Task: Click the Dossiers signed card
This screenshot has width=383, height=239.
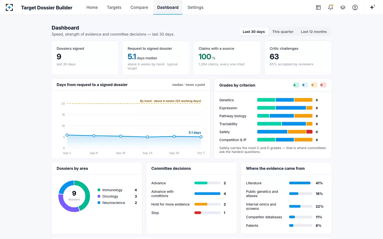Action: (85, 58)
